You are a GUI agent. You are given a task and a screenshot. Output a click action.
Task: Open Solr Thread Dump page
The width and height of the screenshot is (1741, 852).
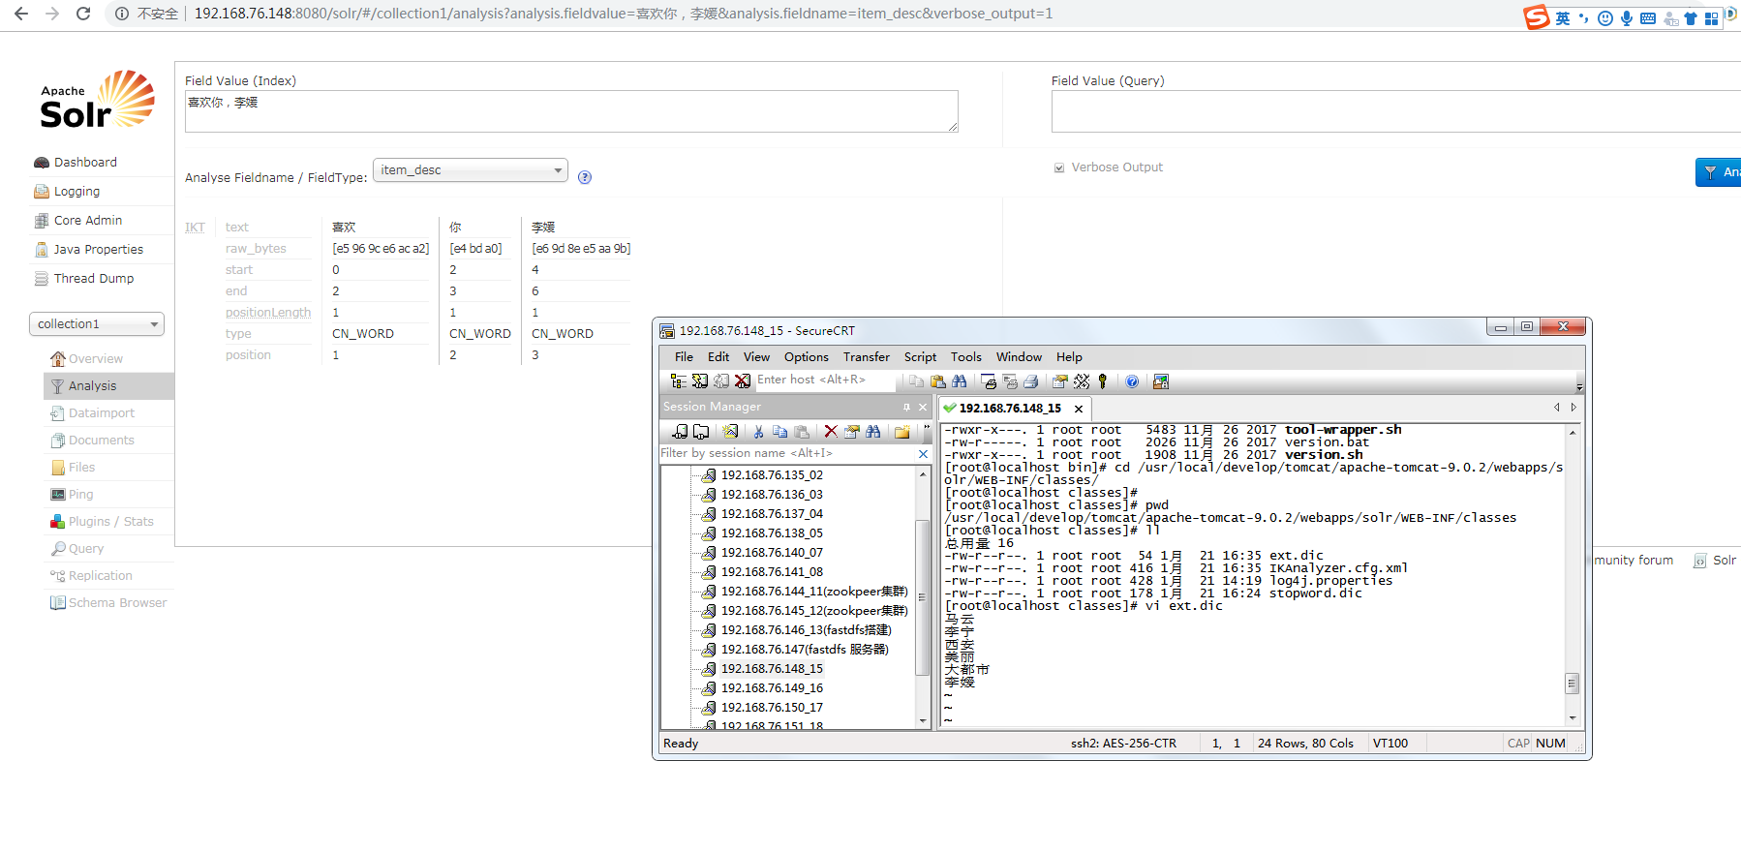(x=94, y=278)
